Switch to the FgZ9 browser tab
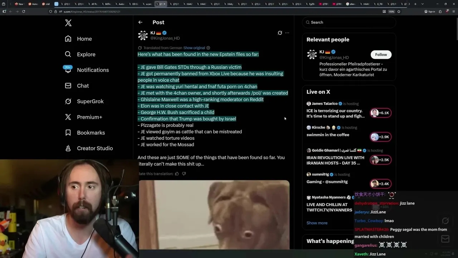Screen dimensions: 458x258 310,4
